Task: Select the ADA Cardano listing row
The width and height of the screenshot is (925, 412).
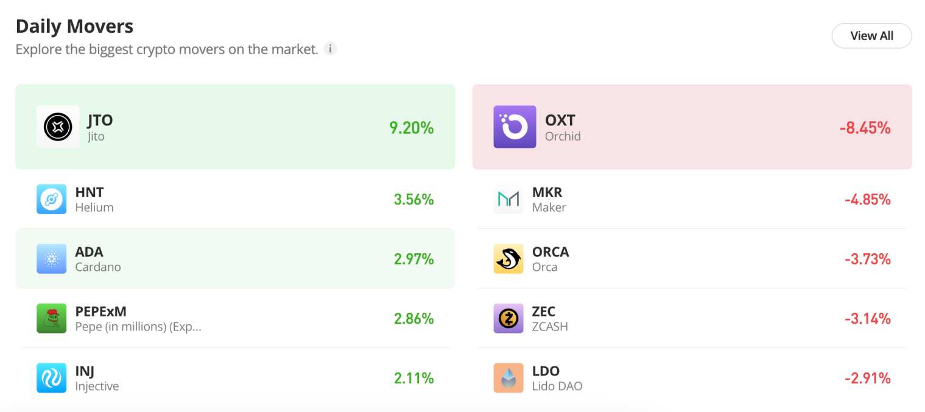Action: [236, 259]
